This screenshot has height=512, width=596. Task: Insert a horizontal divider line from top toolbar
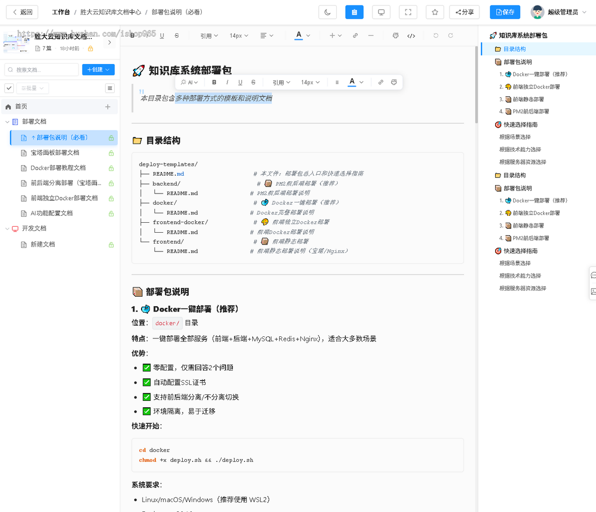click(371, 36)
